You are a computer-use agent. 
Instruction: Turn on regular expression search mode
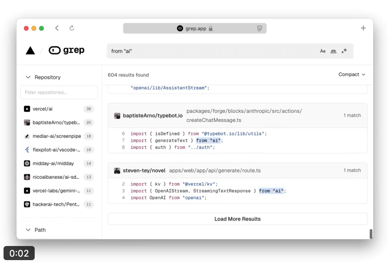344,51
